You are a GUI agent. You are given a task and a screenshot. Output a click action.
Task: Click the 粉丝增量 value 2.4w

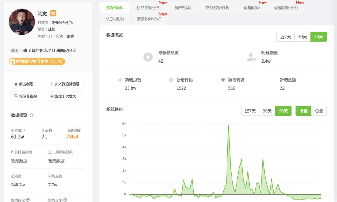[266, 61]
